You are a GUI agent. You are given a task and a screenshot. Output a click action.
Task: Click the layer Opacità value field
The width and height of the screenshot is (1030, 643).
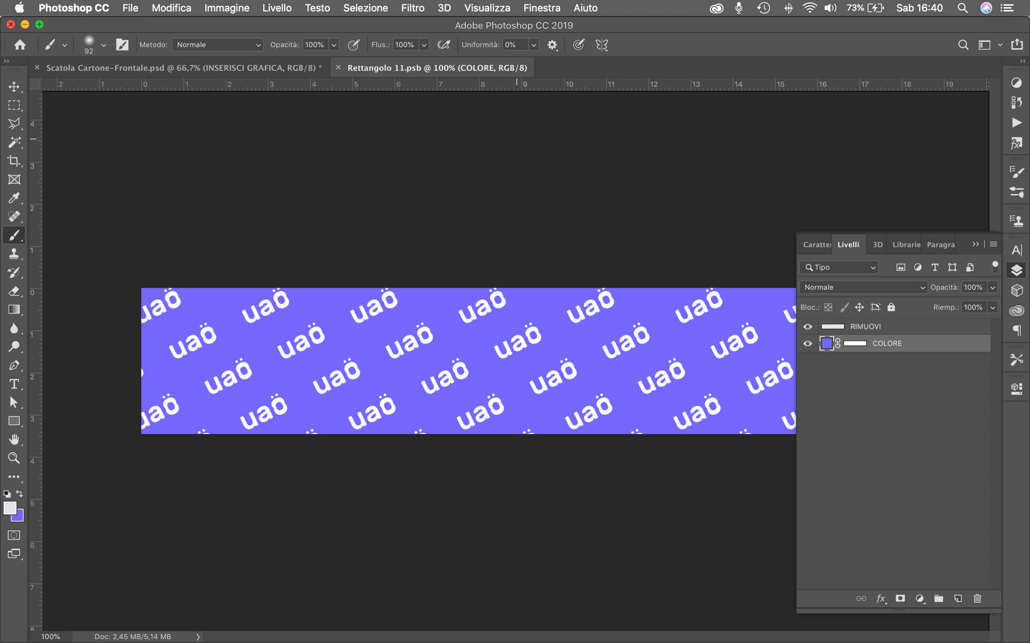pos(973,287)
